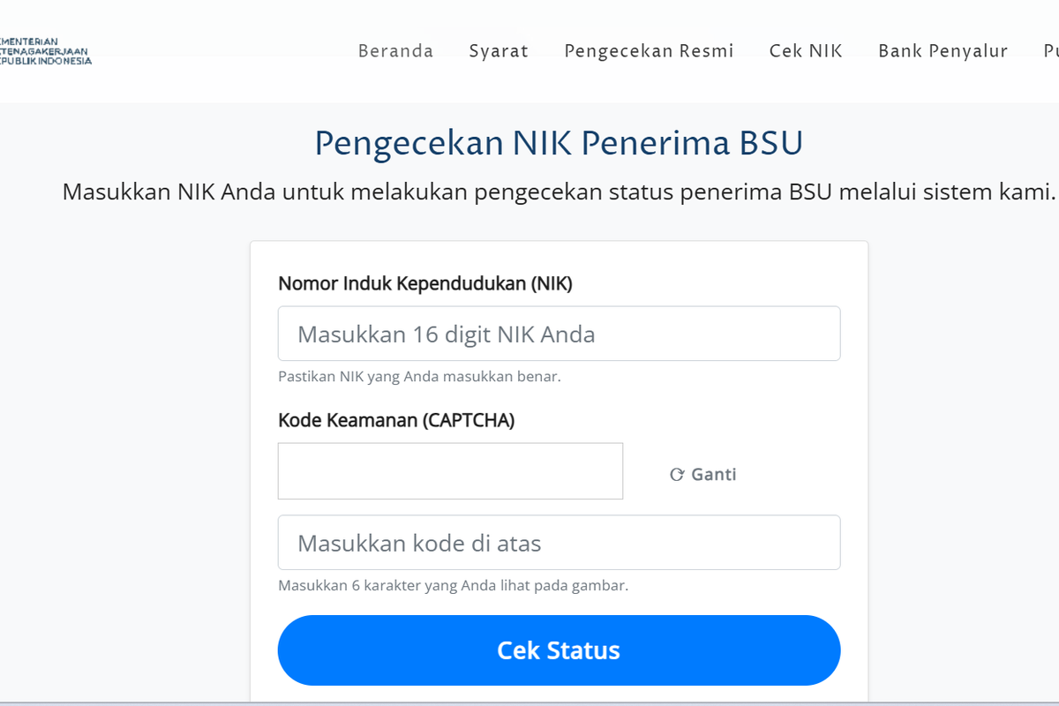The width and height of the screenshot is (1059, 706).
Task: Select Pengecekan Resmi in the navigation
Action: tap(649, 50)
